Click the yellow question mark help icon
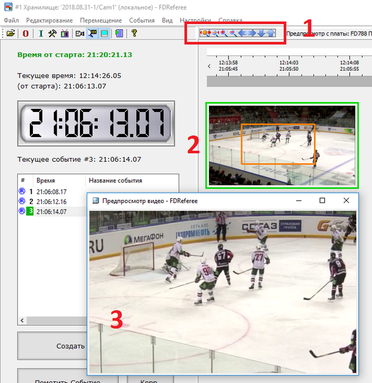This screenshot has width=372, height=383. 134,34
